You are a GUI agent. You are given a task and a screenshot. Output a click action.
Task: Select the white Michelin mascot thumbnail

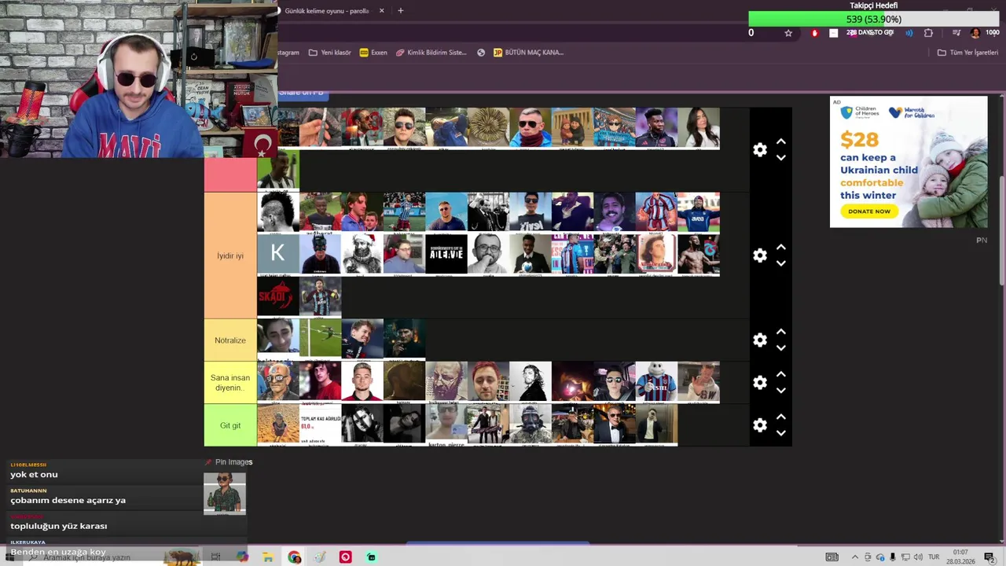click(x=656, y=381)
